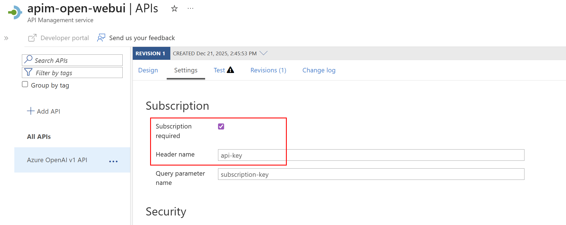Open the more options ellipsis in header

pos(190,9)
